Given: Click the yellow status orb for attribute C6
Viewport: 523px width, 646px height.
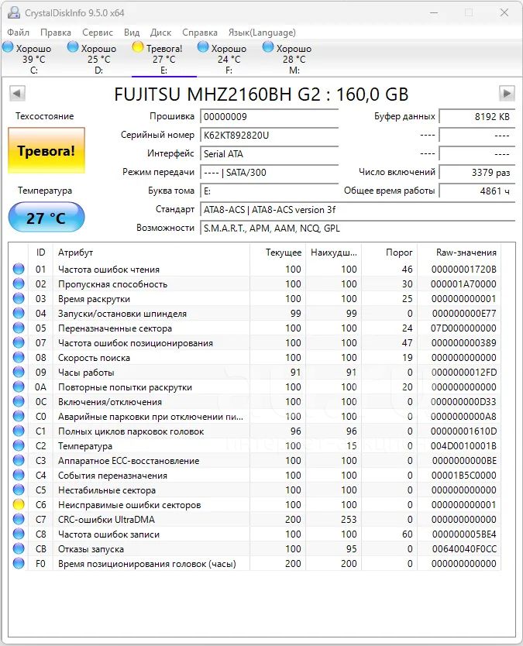Looking at the screenshot, I should click(x=19, y=505).
